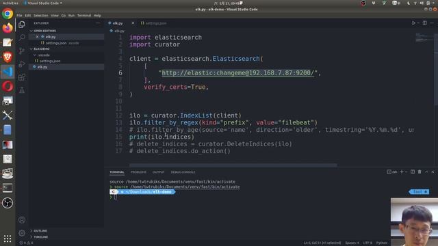438x246 pixels.
Task: Show all applications grid
Action: coord(8,238)
